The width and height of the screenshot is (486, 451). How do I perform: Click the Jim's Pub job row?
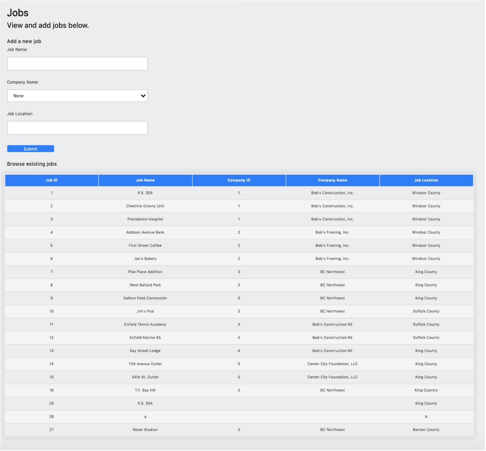click(145, 311)
